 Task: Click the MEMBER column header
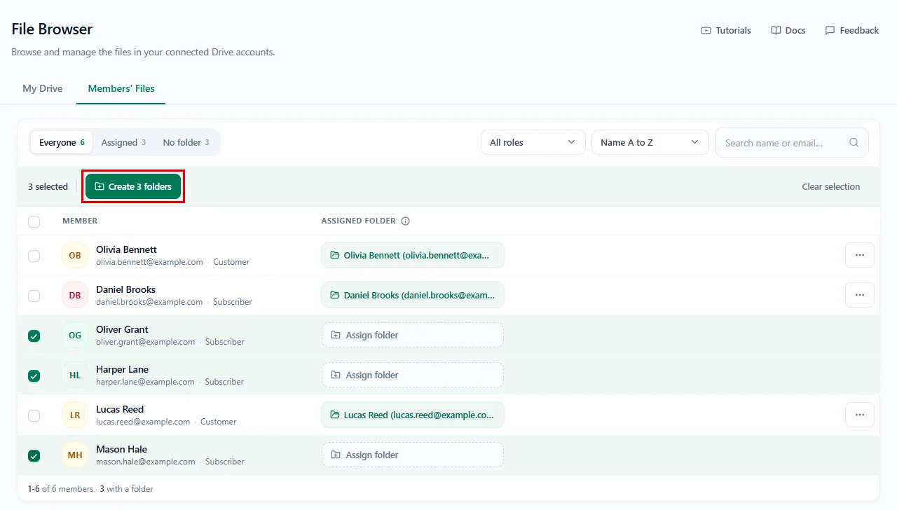click(x=80, y=221)
